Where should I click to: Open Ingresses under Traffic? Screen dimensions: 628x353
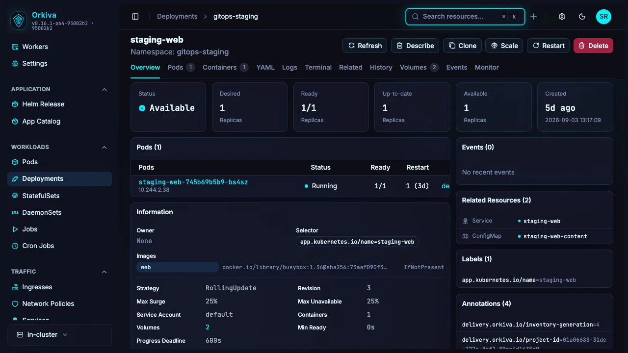[59, 287]
